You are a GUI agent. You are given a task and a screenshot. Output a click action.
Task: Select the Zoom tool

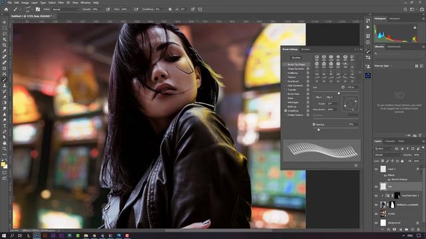click(x=5, y=149)
